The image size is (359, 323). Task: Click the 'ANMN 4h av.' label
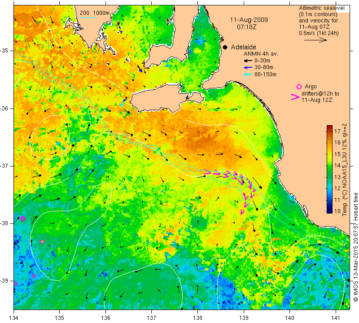tap(261, 54)
